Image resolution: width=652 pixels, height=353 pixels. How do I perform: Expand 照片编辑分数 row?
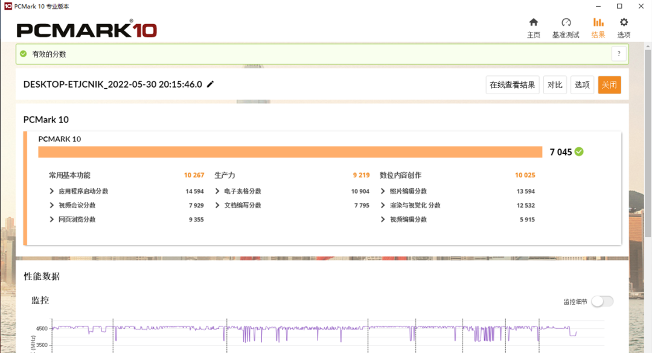click(x=383, y=191)
